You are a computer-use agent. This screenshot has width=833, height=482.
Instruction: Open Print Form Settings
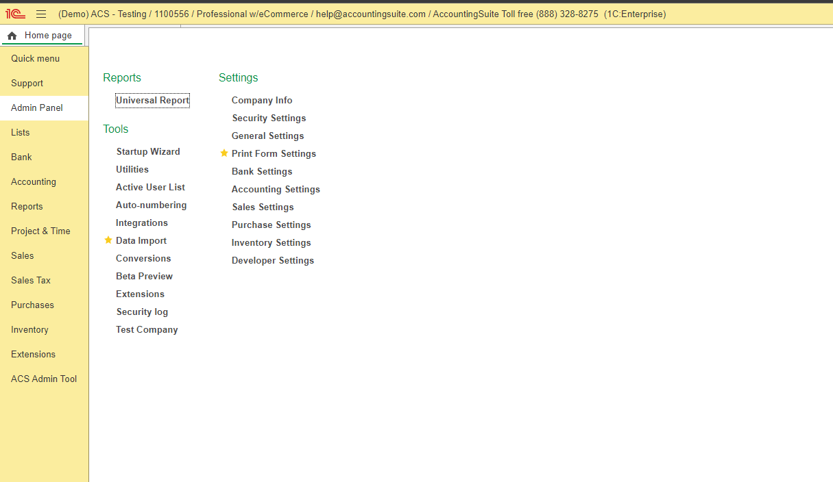coord(274,154)
